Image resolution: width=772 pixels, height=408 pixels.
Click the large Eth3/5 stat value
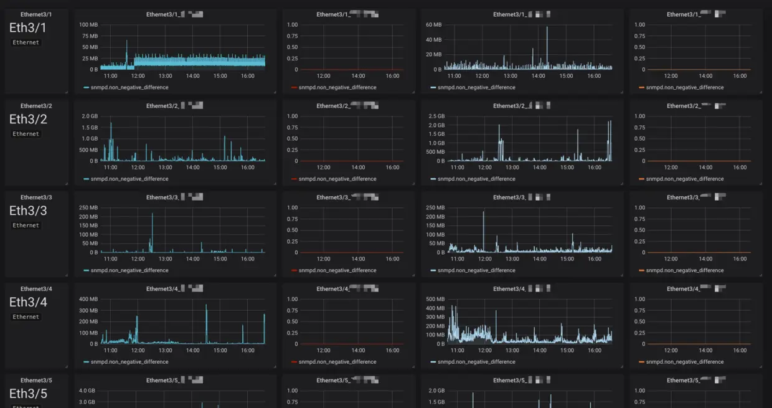coord(28,394)
